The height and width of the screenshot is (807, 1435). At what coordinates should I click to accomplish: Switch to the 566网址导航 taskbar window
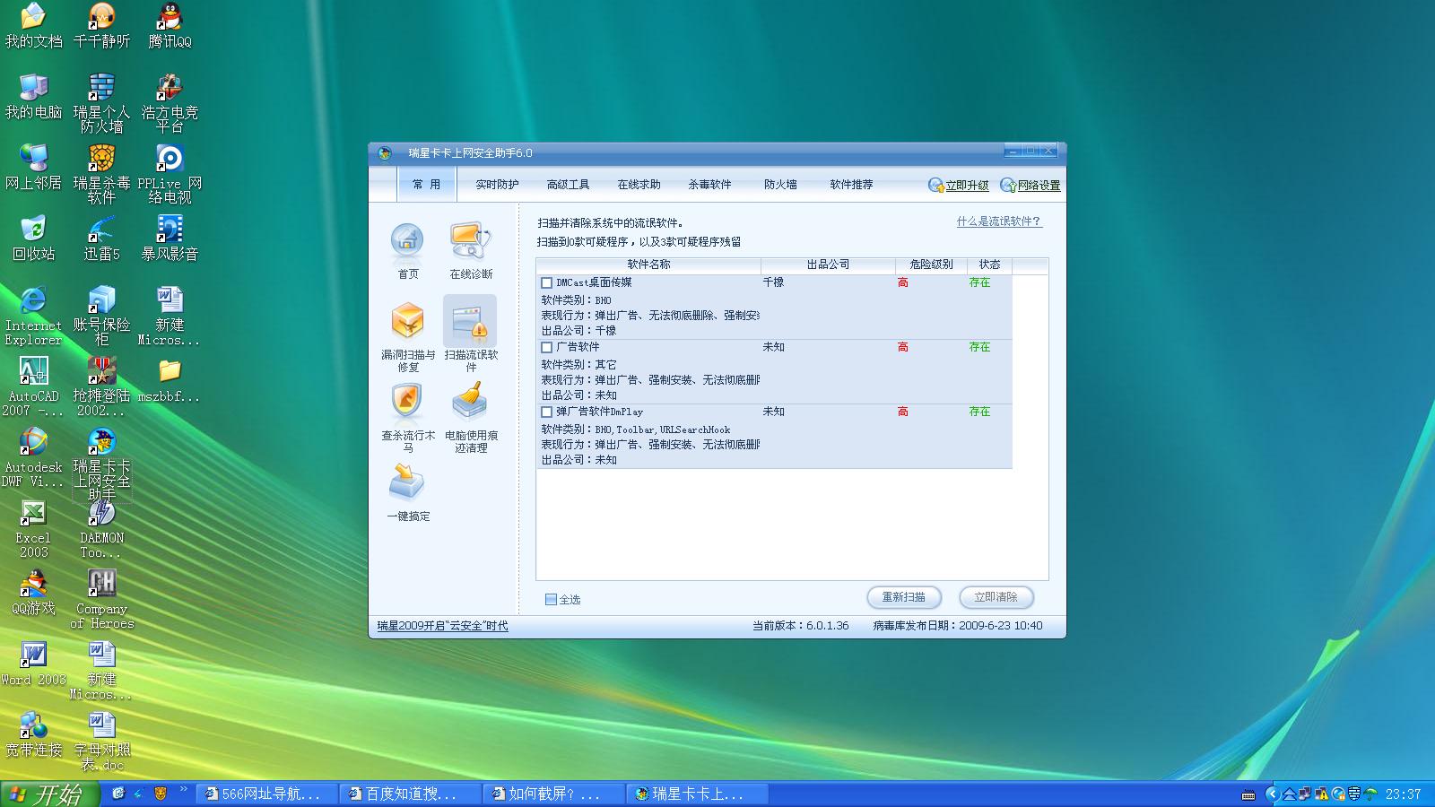click(x=266, y=794)
